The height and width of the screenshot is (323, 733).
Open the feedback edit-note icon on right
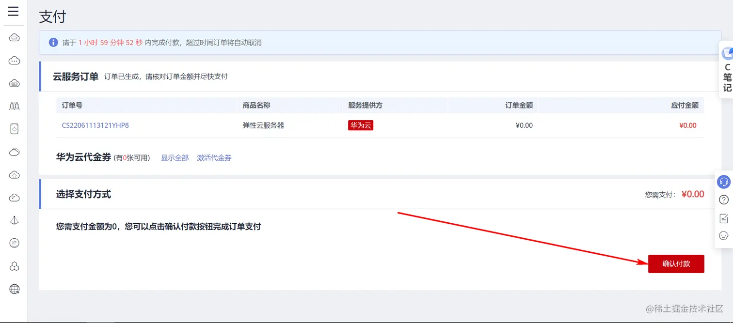(724, 218)
